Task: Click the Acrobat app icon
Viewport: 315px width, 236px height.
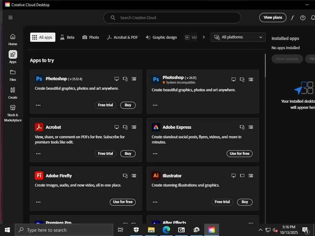Action: 39,127
